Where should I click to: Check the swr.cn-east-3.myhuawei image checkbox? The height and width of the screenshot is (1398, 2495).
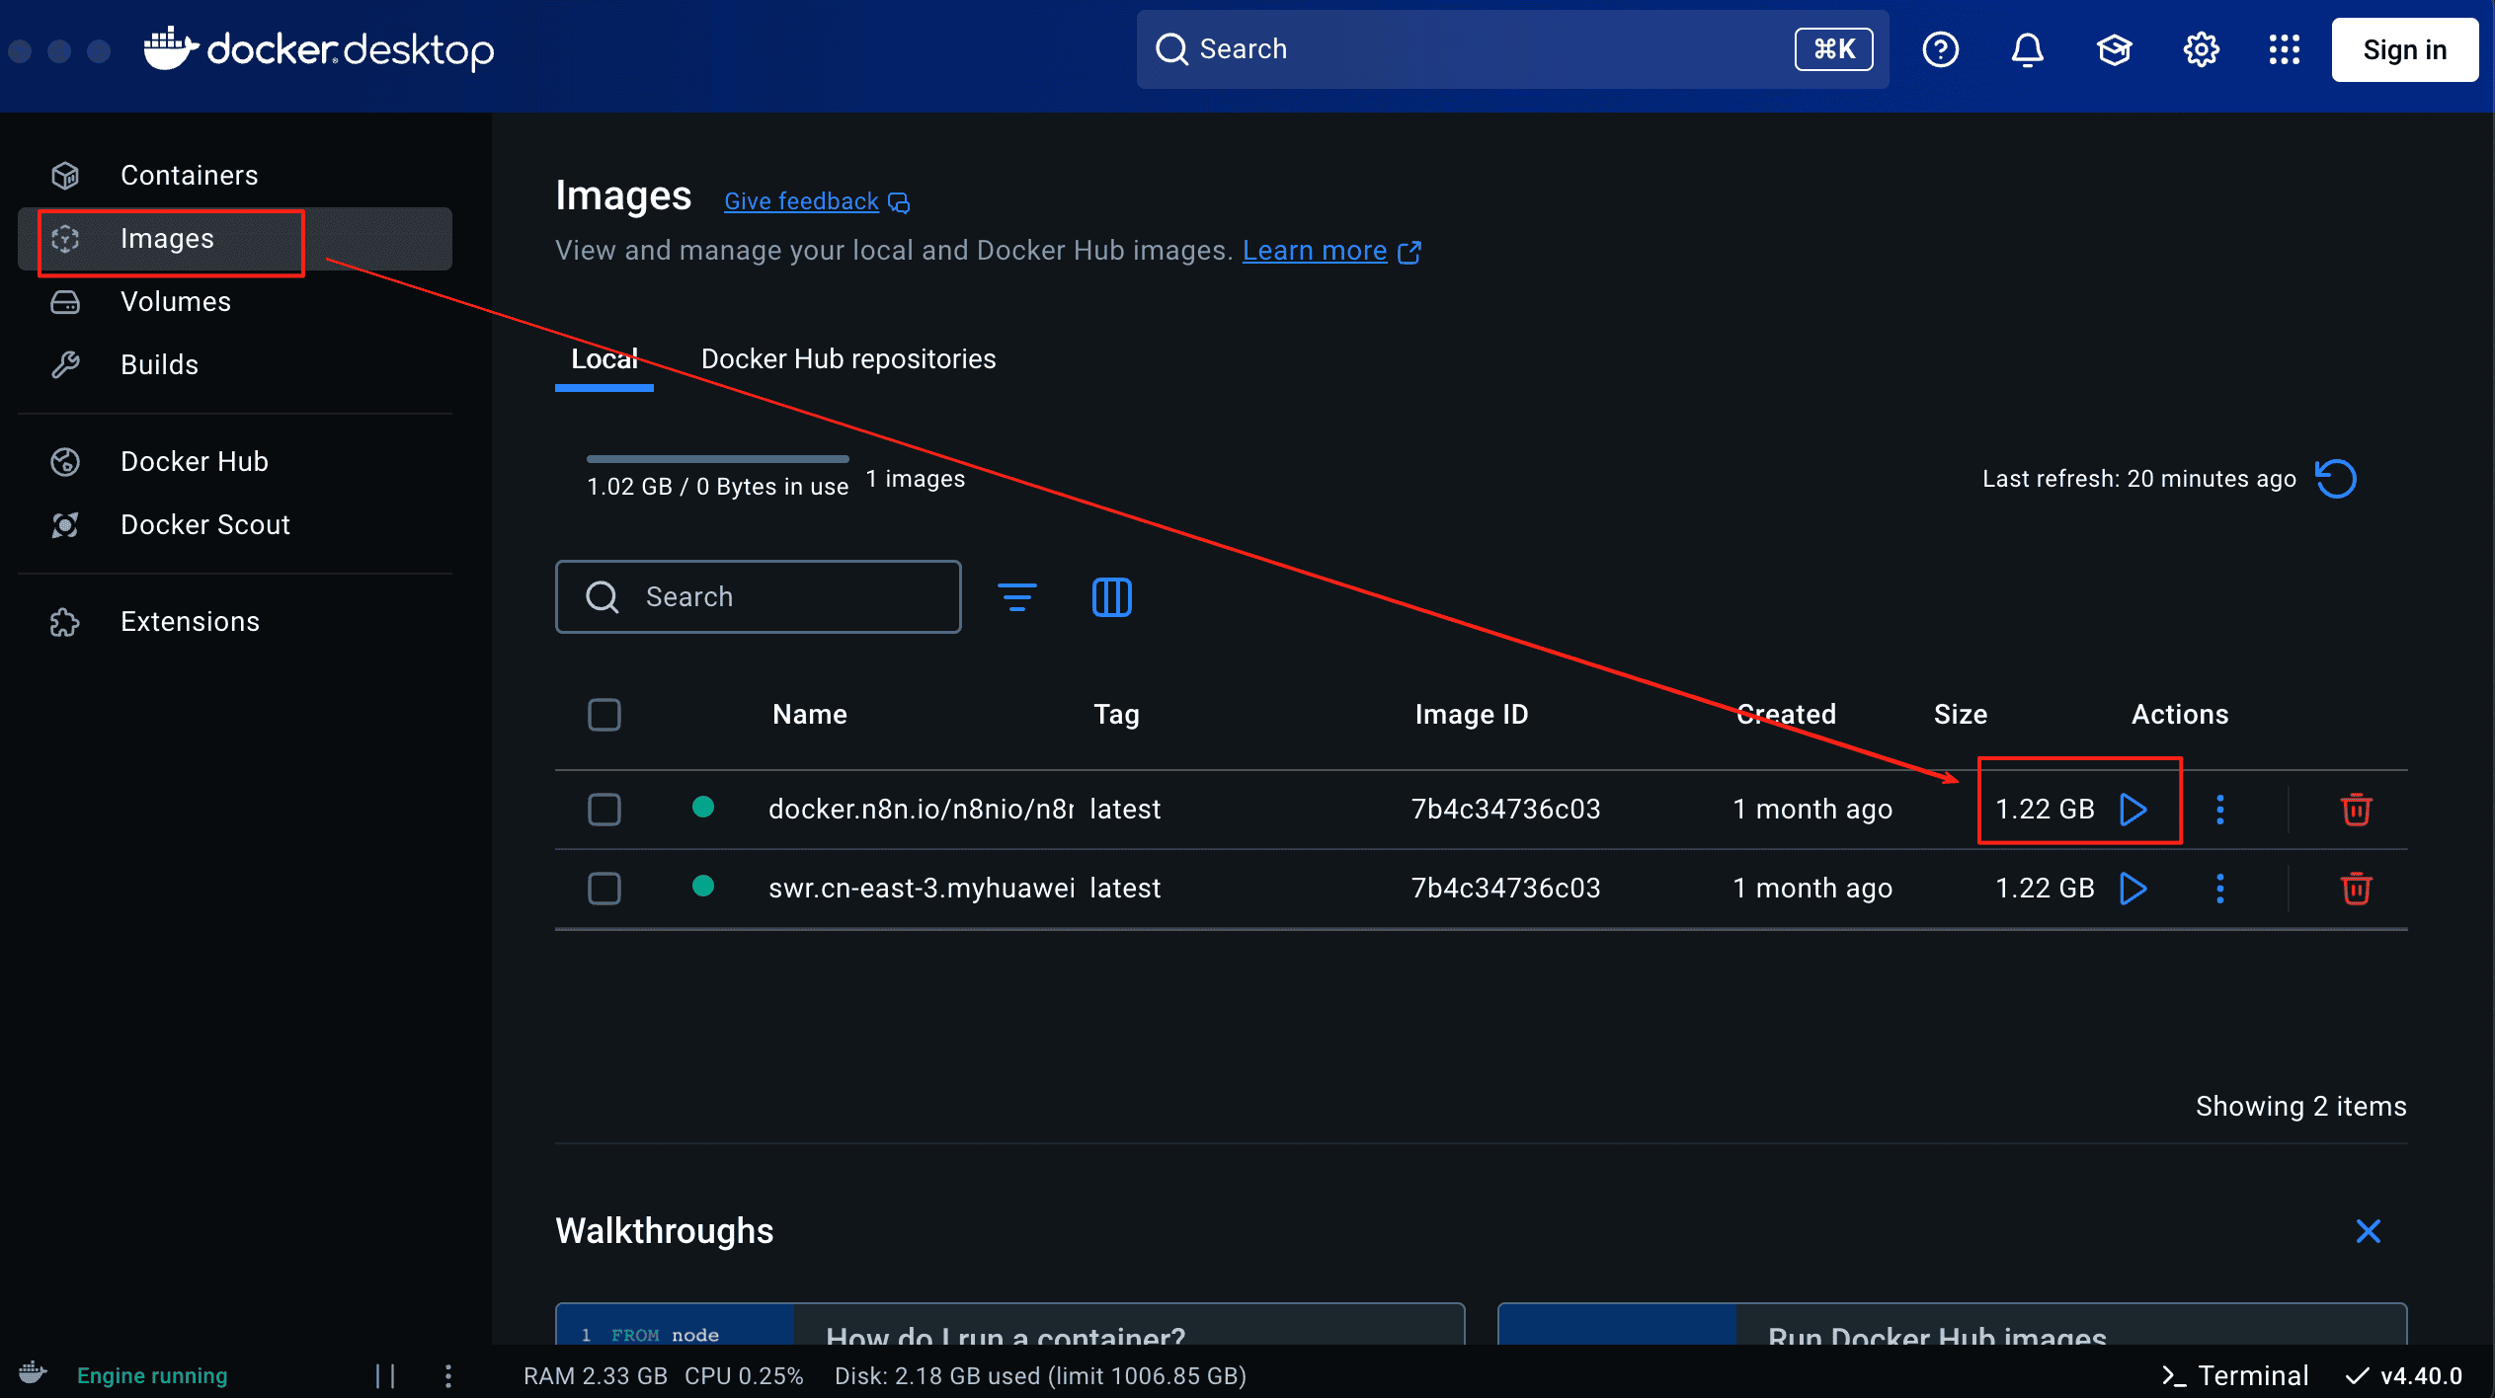click(604, 889)
